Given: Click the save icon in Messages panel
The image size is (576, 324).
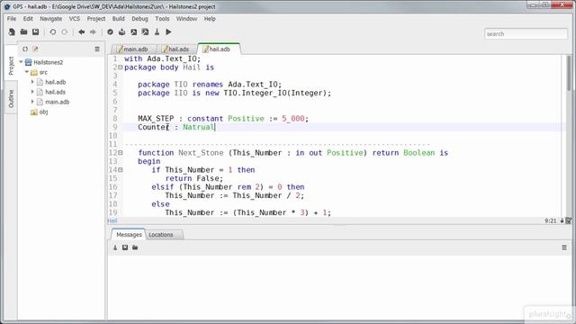Looking at the screenshot, I should pyautogui.click(x=125, y=247).
